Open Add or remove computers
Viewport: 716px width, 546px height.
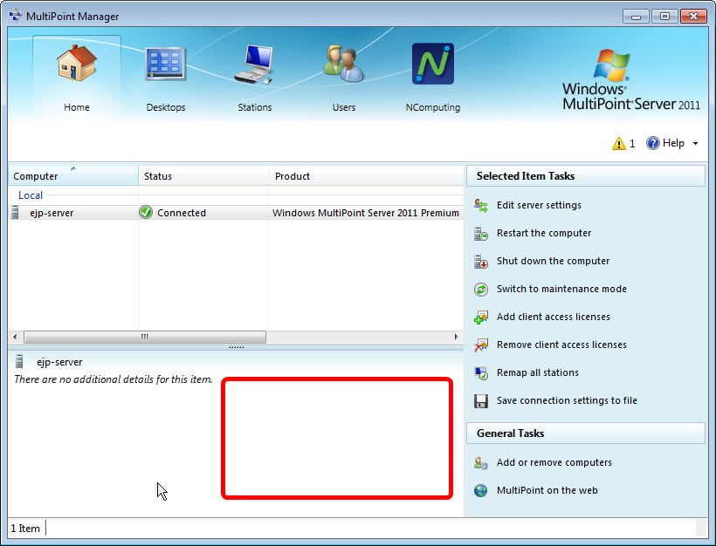point(554,462)
